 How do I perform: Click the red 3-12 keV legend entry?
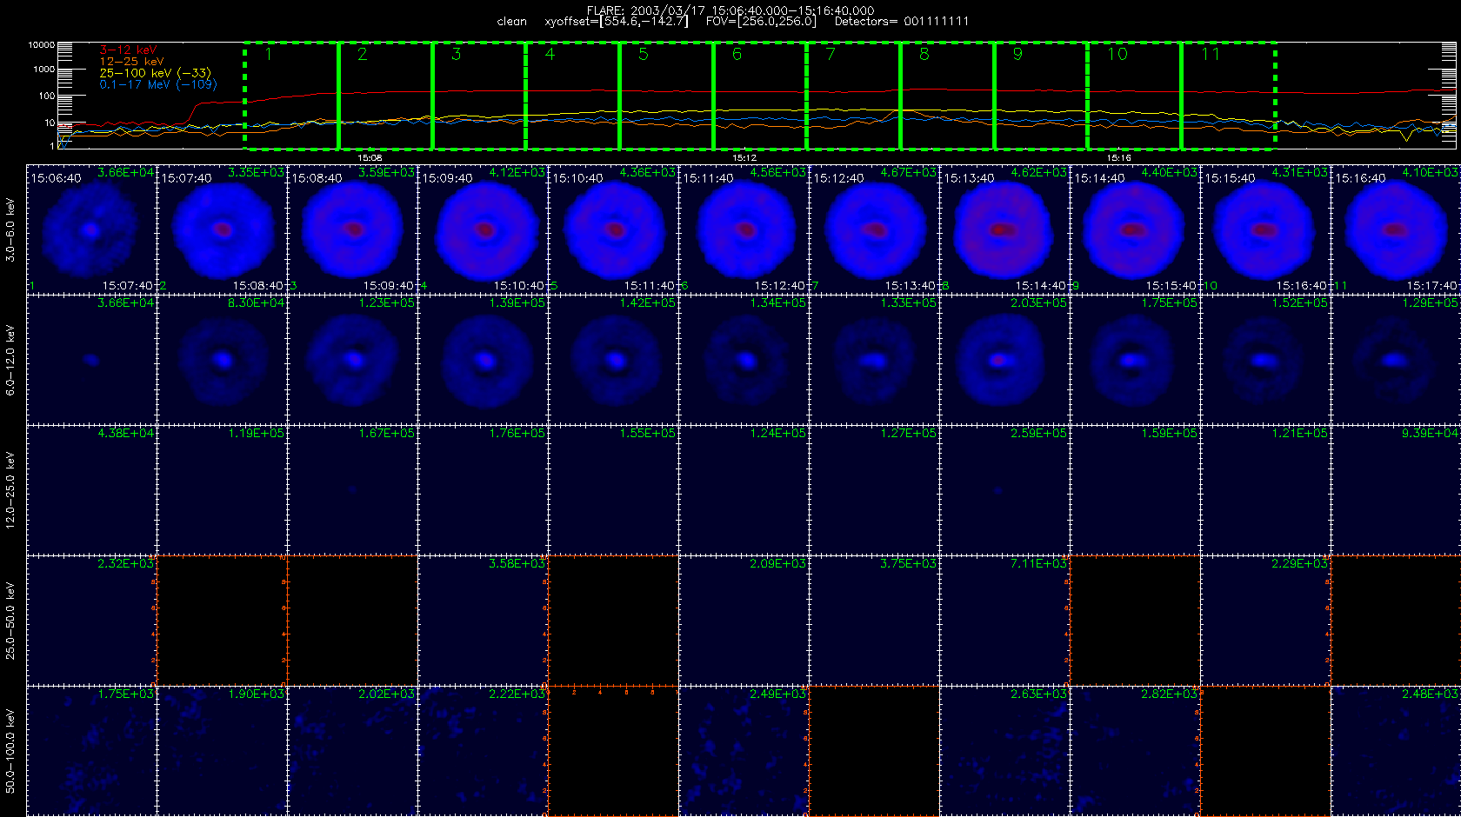click(128, 50)
